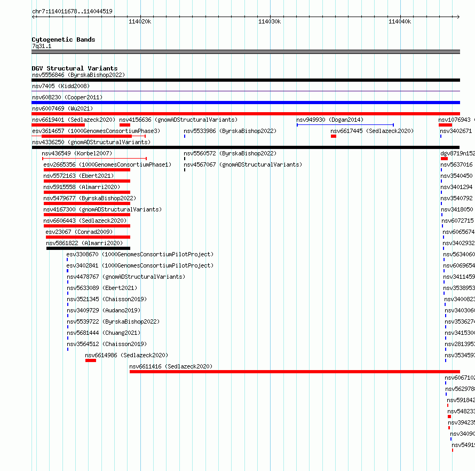Click the blue nsv949930 Dogan2014 span line
This screenshot has width=475, height=471.
pyautogui.click(x=345, y=125)
